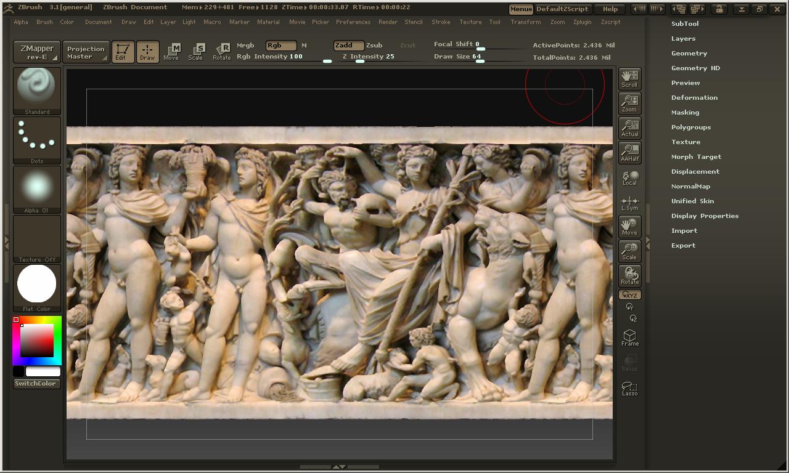Open the Alpha 01 selector

[37, 190]
